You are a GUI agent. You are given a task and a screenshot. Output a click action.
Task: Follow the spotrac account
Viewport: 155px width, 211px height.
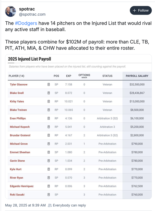141,11
